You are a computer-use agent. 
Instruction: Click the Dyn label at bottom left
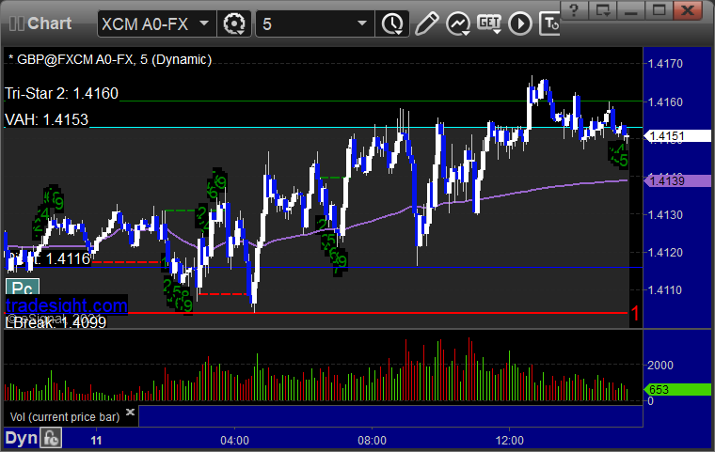tap(21, 438)
